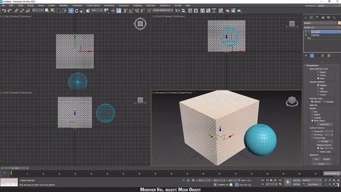The width and height of the screenshot is (341, 192).
Task: Open the Rendering menu
Action: [x=109, y=5]
